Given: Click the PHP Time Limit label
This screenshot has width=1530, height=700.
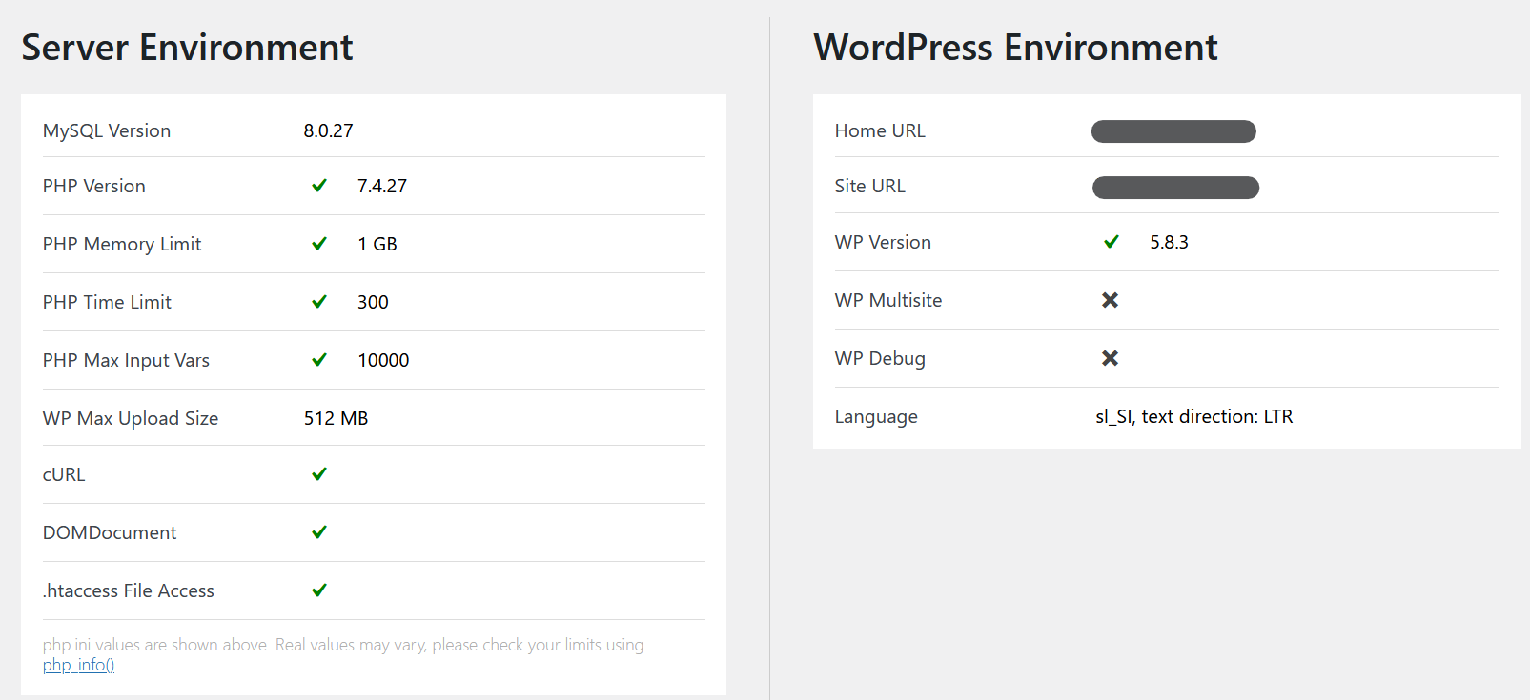Looking at the screenshot, I should 107,302.
